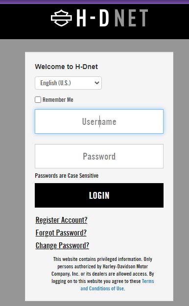Click the Remember Me label text

[58, 100]
